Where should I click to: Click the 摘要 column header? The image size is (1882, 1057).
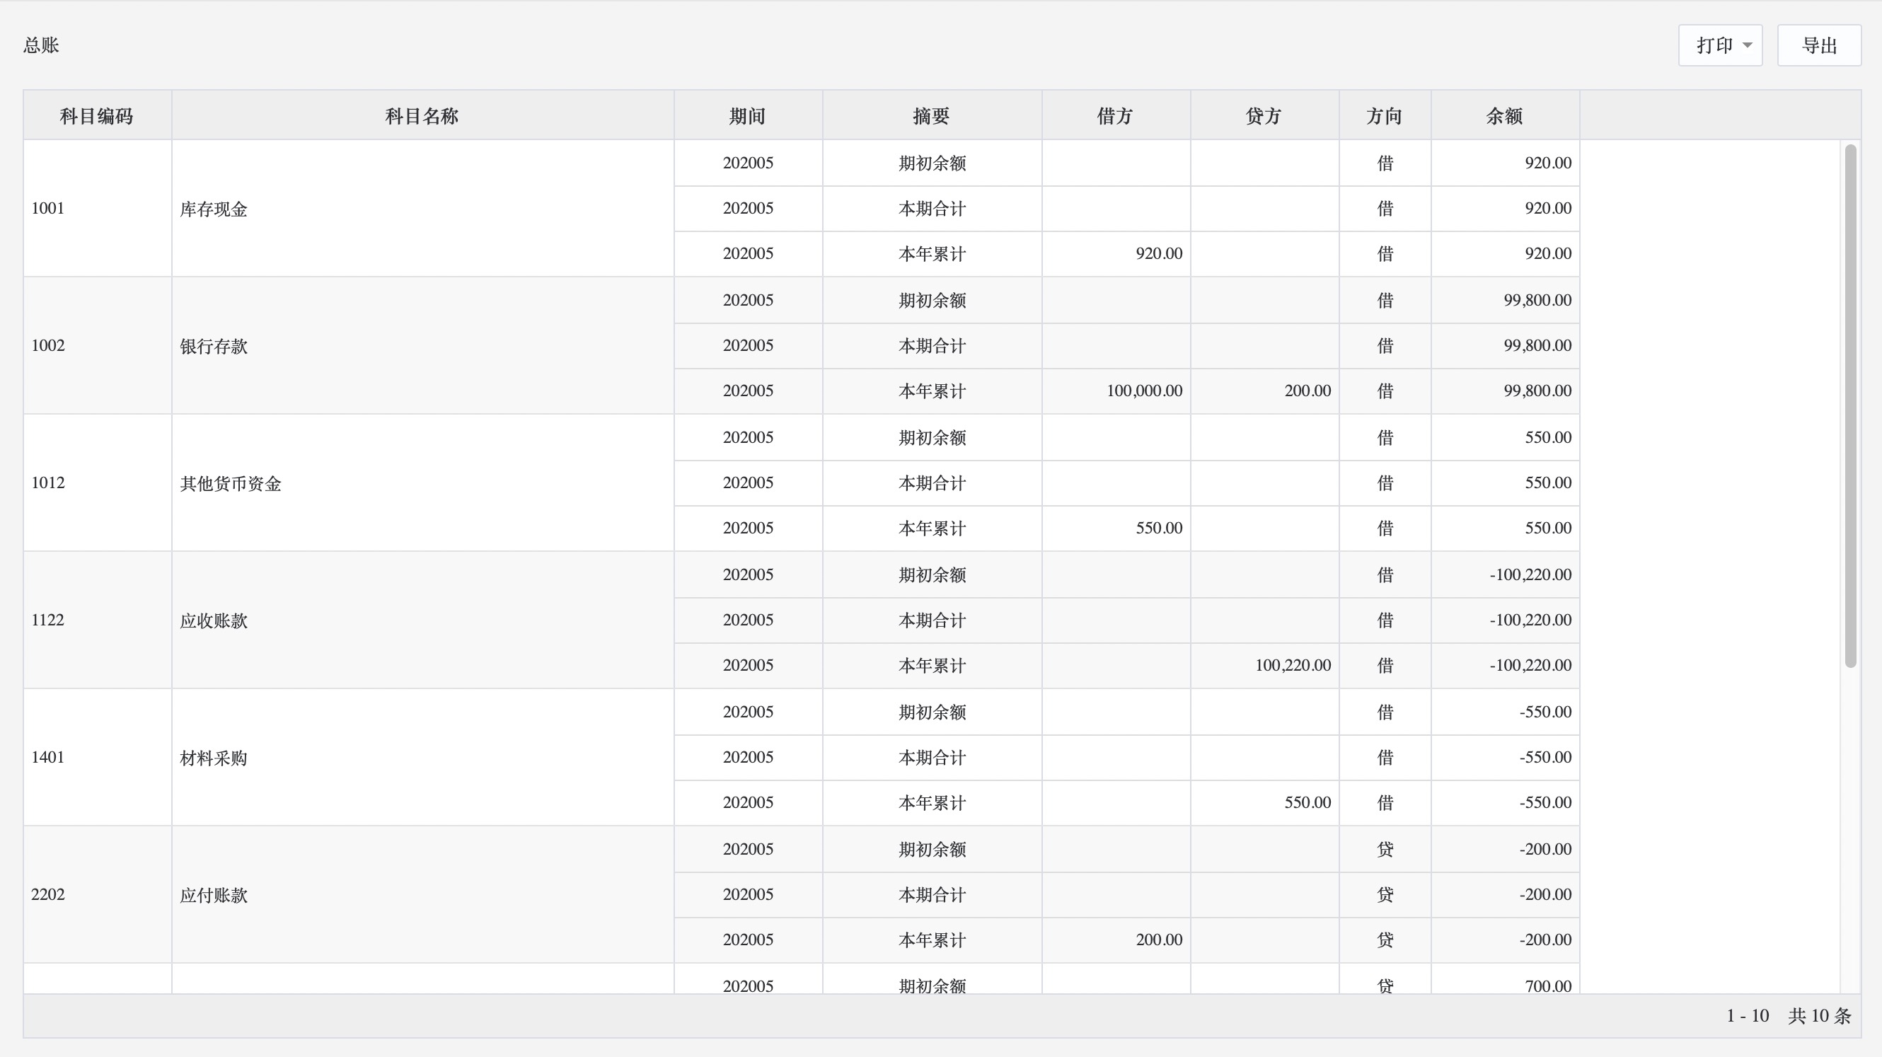pyautogui.click(x=932, y=115)
